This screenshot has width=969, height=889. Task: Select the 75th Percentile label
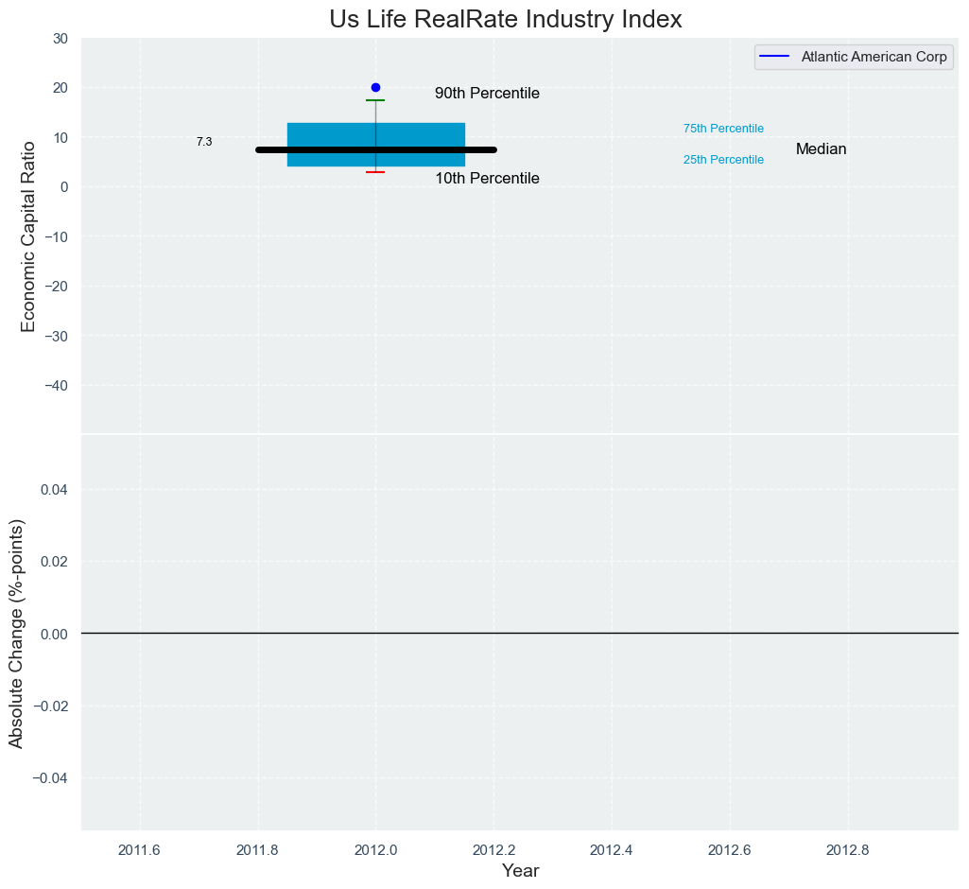point(723,129)
